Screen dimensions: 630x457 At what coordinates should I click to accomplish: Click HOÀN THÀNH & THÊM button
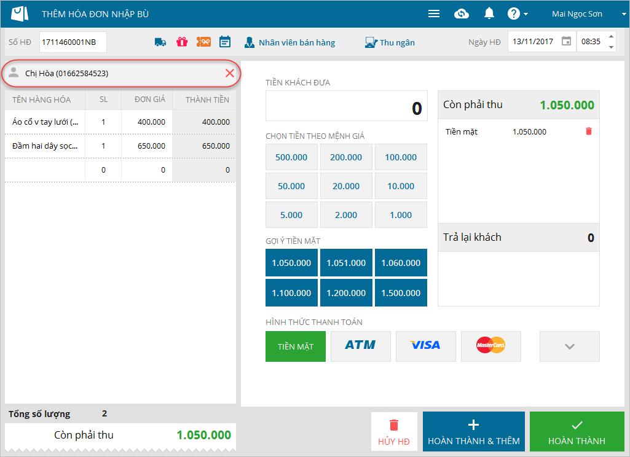coord(474,432)
